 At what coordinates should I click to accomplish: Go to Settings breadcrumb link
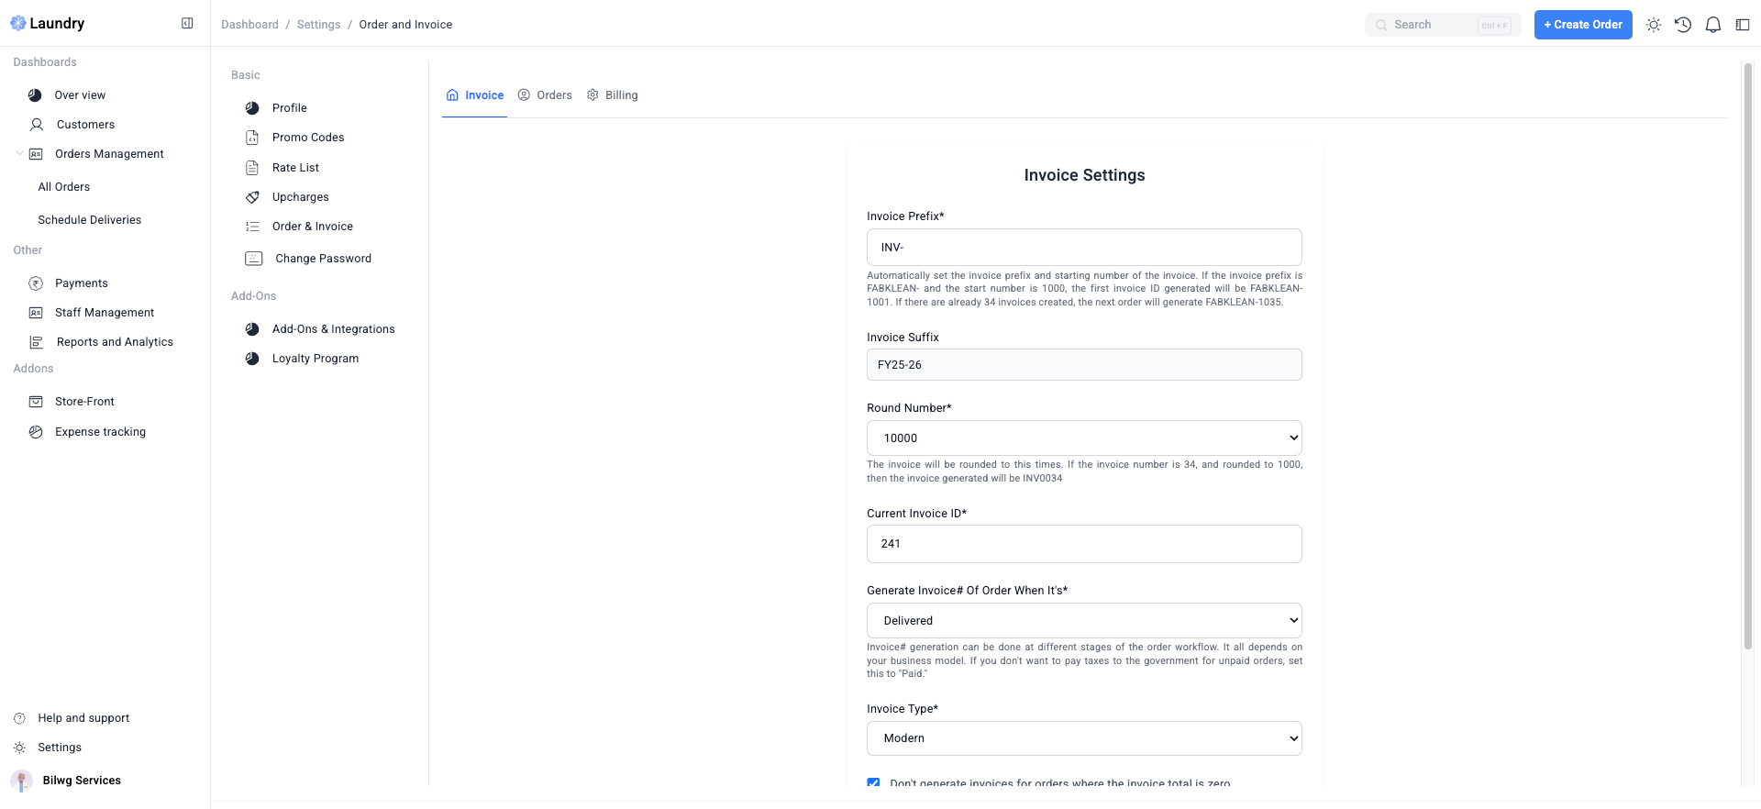[x=318, y=25]
